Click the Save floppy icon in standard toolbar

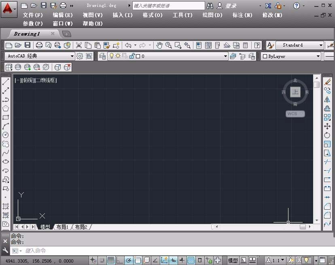pos(28,45)
